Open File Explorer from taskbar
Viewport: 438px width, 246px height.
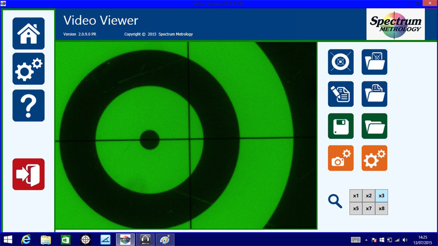tap(46, 239)
